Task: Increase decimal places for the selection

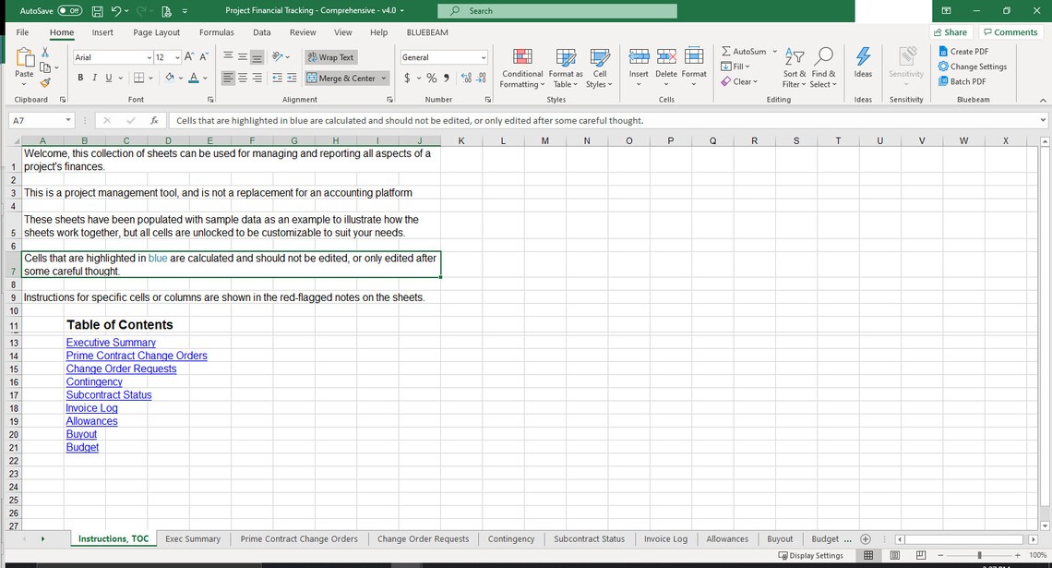Action: [465, 79]
